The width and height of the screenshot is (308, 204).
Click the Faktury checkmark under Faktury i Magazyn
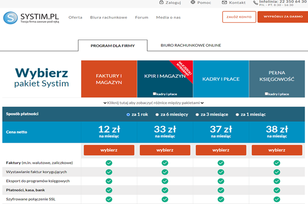point(109,163)
